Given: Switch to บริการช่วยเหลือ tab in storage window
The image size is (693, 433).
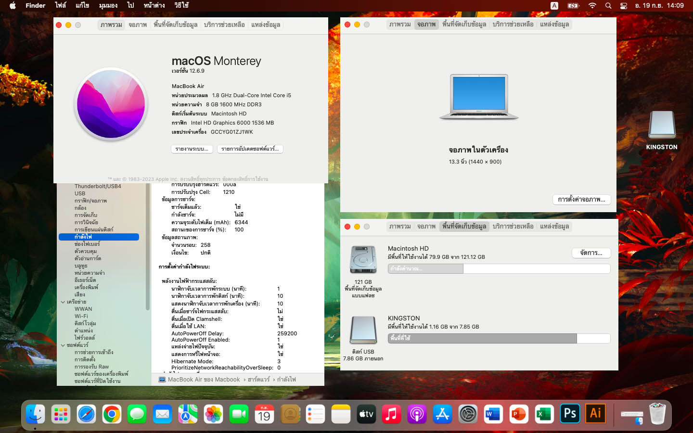Looking at the screenshot, I should click(x=513, y=226).
